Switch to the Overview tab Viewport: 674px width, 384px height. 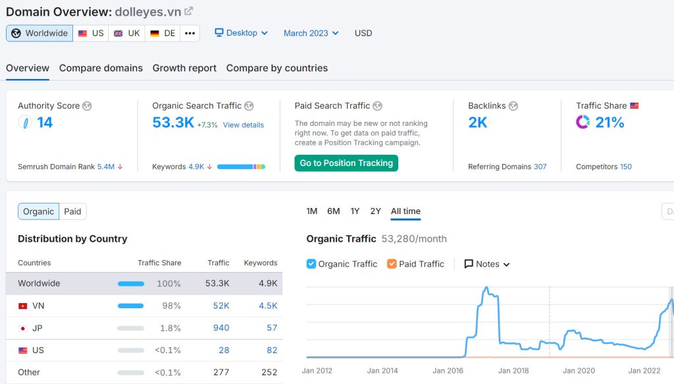(28, 68)
